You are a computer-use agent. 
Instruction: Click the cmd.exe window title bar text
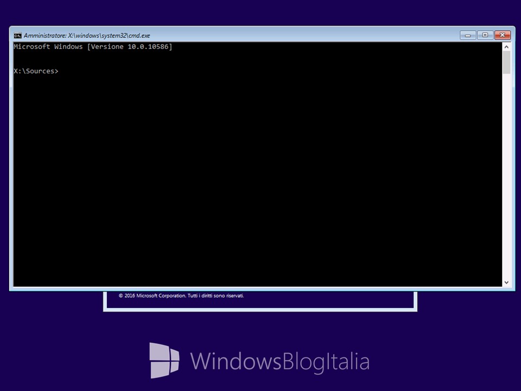pyautogui.click(x=87, y=36)
